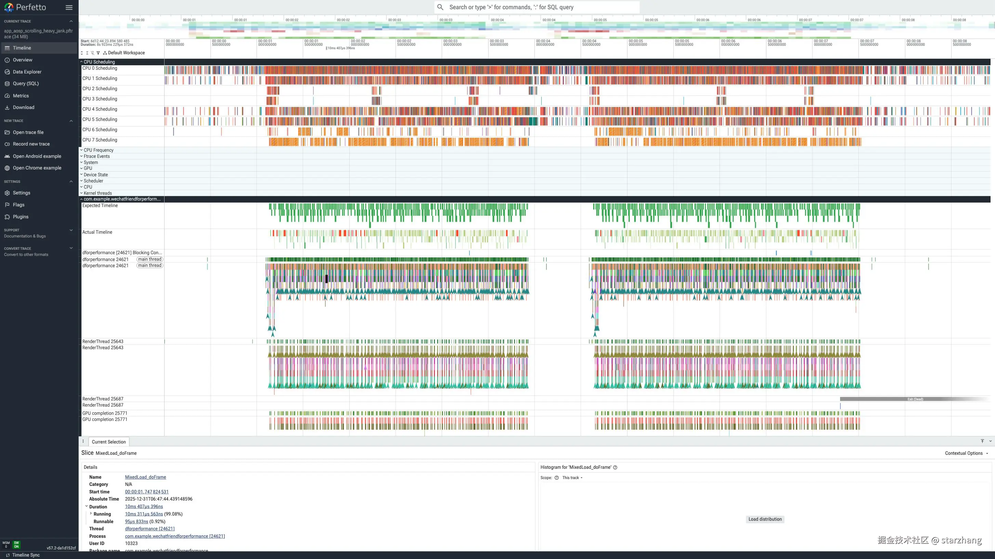The height and width of the screenshot is (559, 995).
Task: Click the histogram help icon
Action: [x=615, y=467]
